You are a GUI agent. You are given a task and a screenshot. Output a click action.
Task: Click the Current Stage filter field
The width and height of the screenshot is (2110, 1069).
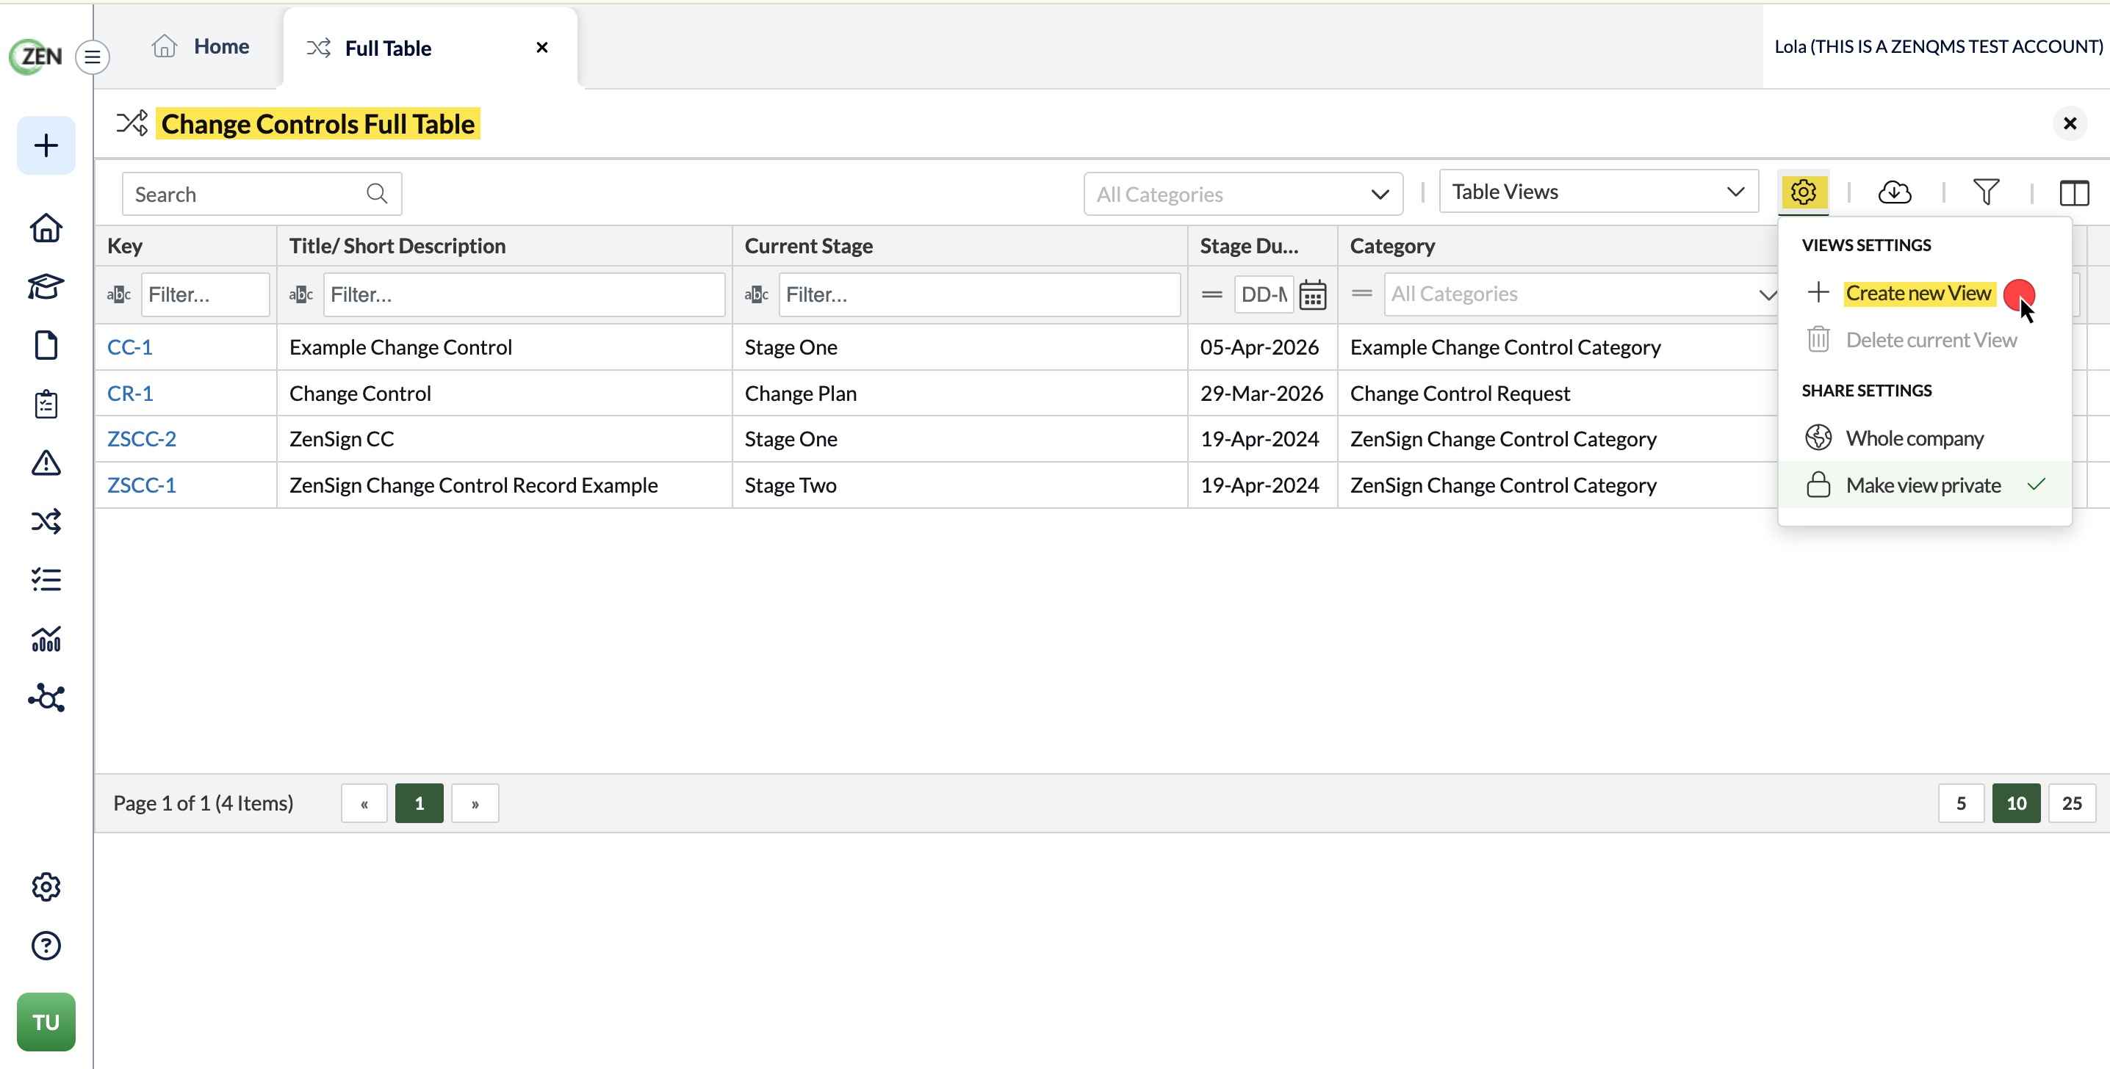979,294
